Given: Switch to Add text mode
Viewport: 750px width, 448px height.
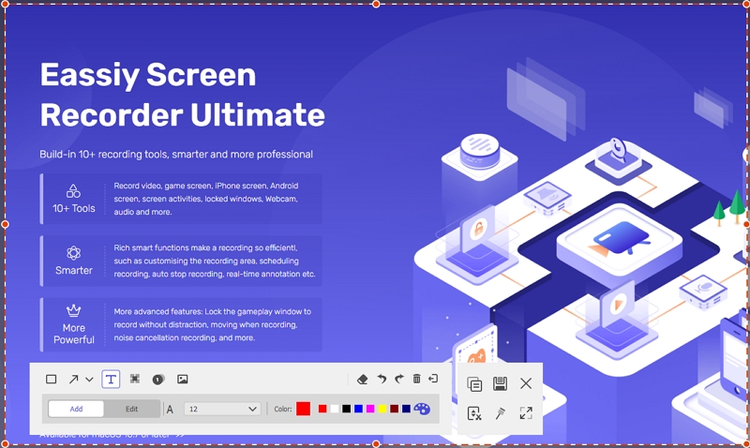Looking at the screenshot, I should (76, 409).
